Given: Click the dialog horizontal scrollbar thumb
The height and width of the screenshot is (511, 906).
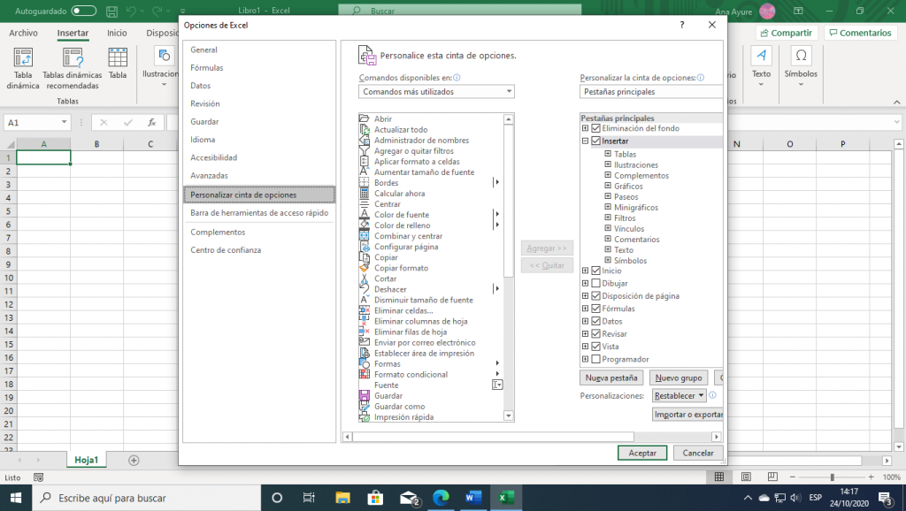Looking at the screenshot, I should (x=493, y=437).
